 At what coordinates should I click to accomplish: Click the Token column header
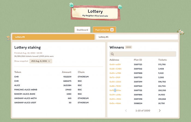click(x=18, y=72)
